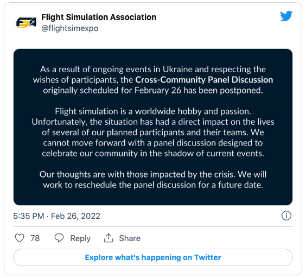306x278 pixels.
Task: Click the line 'originally scheduled for February 26'
Action: click(153, 91)
